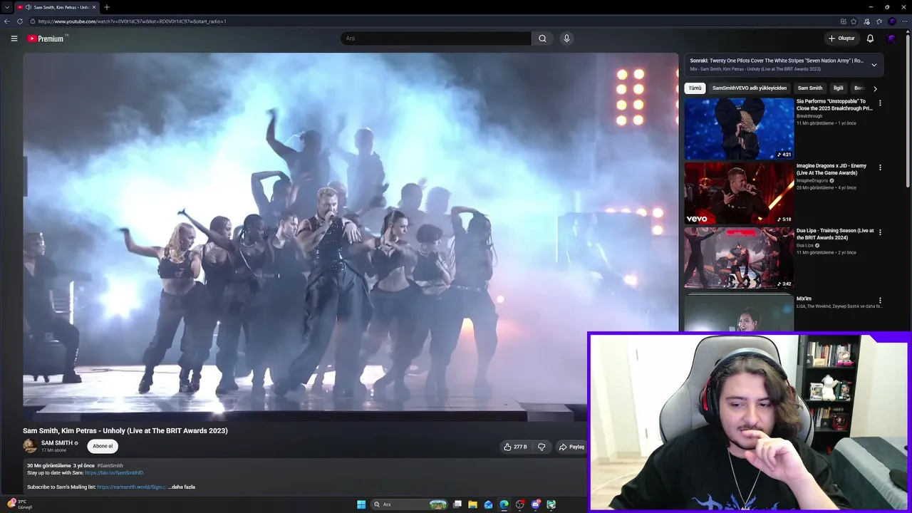Go to YouTube Premium home logo
The height and width of the screenshot is (513, 912).
tap(46, 38)
